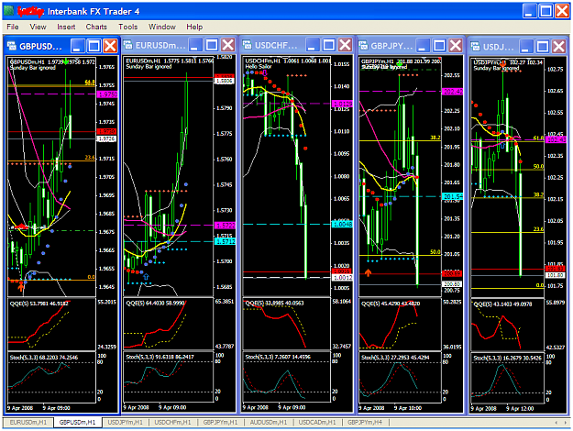
Task: Minimize the GBPJPY chart window
Action: 423,46
